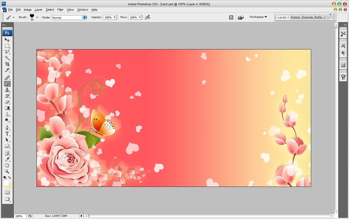Expand the right panel dock

click(x=345, y=25)
